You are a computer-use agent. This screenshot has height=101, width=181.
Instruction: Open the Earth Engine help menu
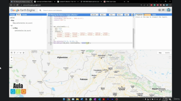click(160, 10)
